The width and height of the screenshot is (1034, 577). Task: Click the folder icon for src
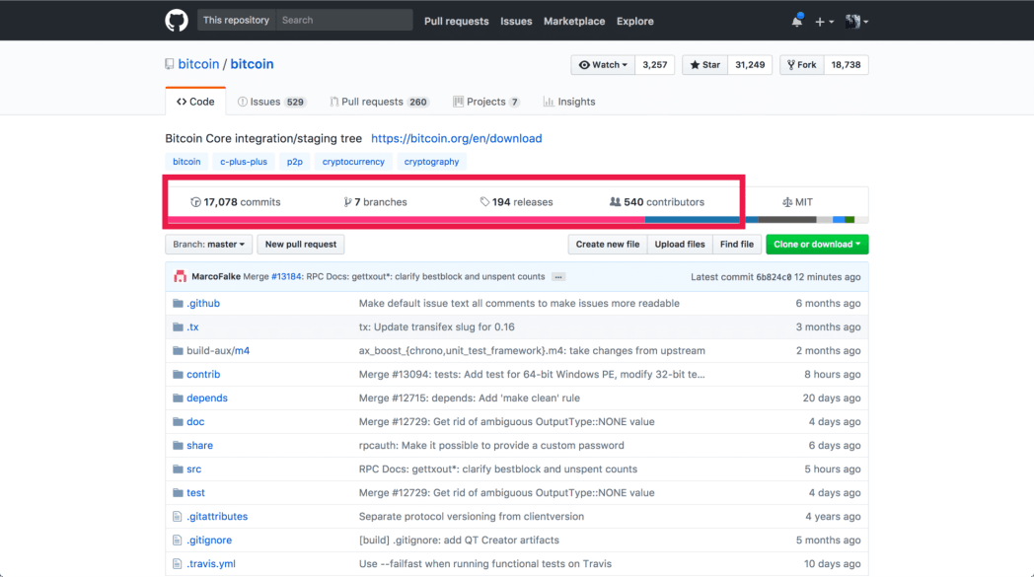click(x=178, y=469)
